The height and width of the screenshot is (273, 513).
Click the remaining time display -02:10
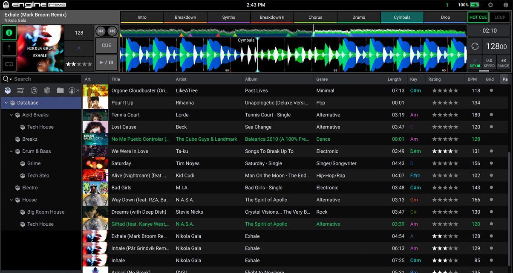pyautogui.click(x=489, y=31)
